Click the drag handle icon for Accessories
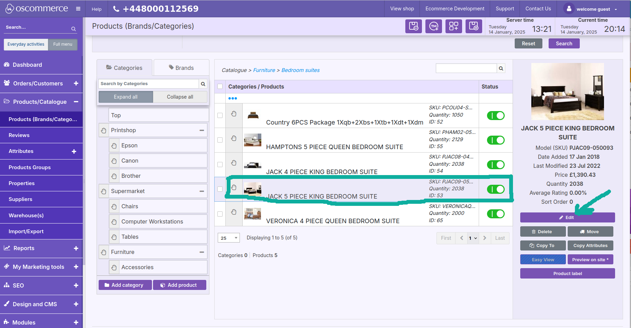Screen dimensions: 631x328 [x=114, y=267]
